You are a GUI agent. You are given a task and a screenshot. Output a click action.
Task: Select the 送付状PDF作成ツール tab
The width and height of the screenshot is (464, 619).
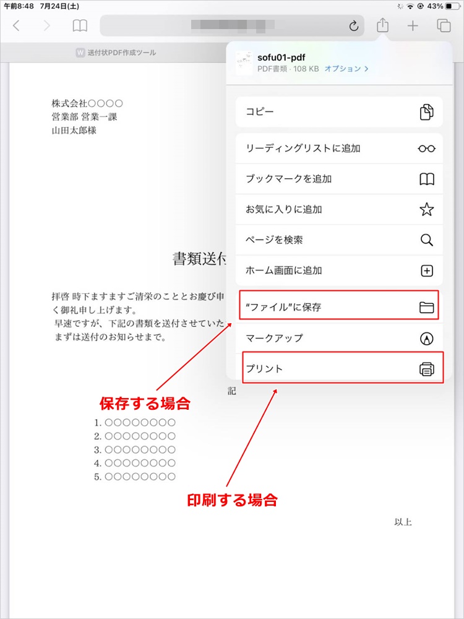(x=116, y=53)
